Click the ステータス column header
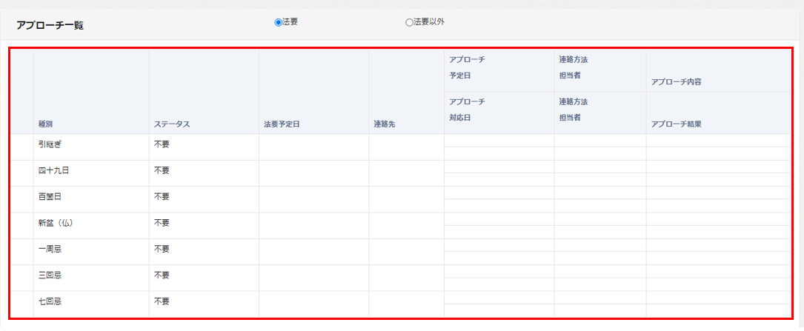This screenshot has width=804, height=331. [172, 124]
